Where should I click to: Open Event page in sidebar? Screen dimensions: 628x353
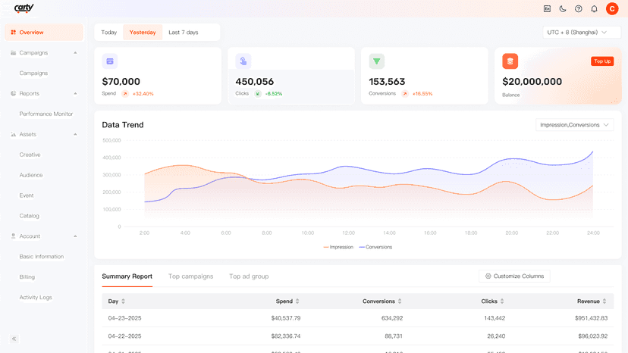coord(27,195)
